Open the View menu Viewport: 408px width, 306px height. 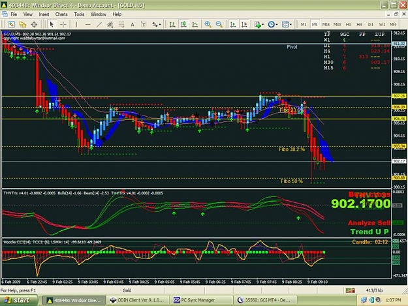[x=28, y=14]
